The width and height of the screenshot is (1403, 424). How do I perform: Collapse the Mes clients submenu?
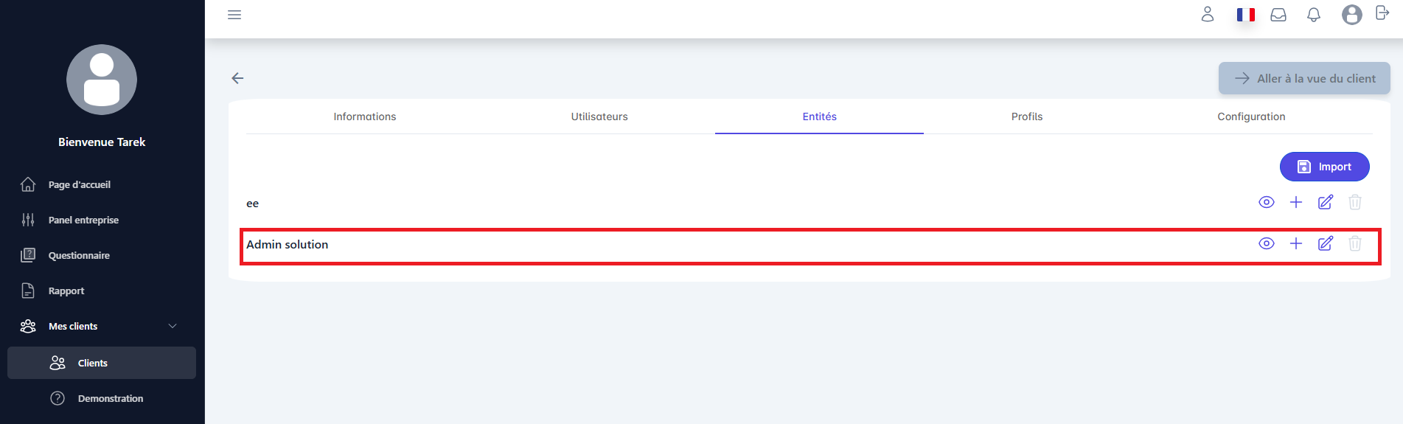pyautogui.click(x=173, y=326)
